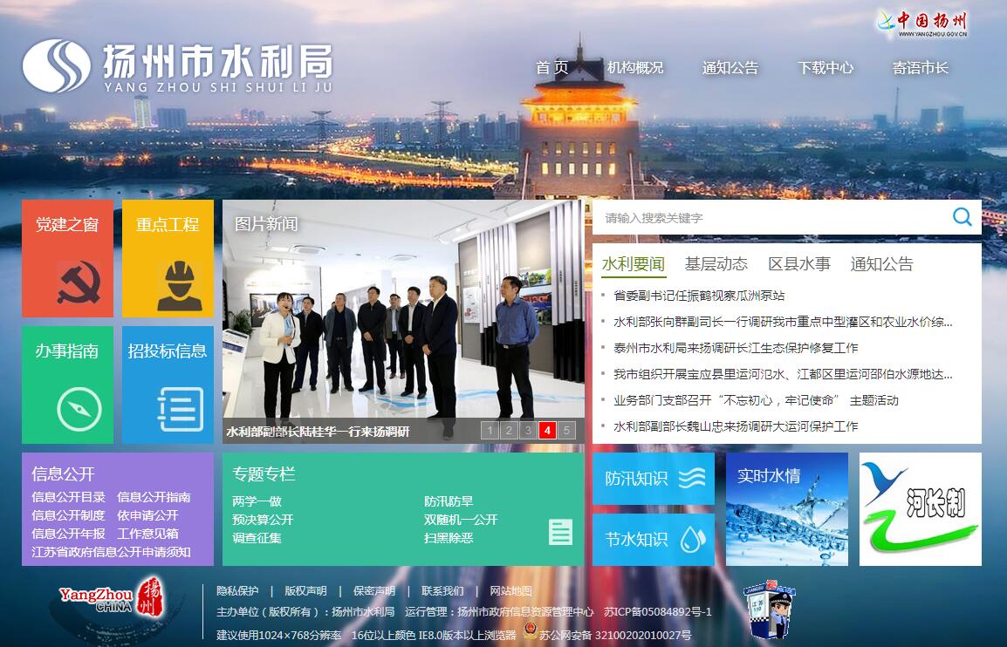This screenshot has width=1007, height=647.
Task: Open 隐私保护 footer link
Action: (x=237, y=590)
